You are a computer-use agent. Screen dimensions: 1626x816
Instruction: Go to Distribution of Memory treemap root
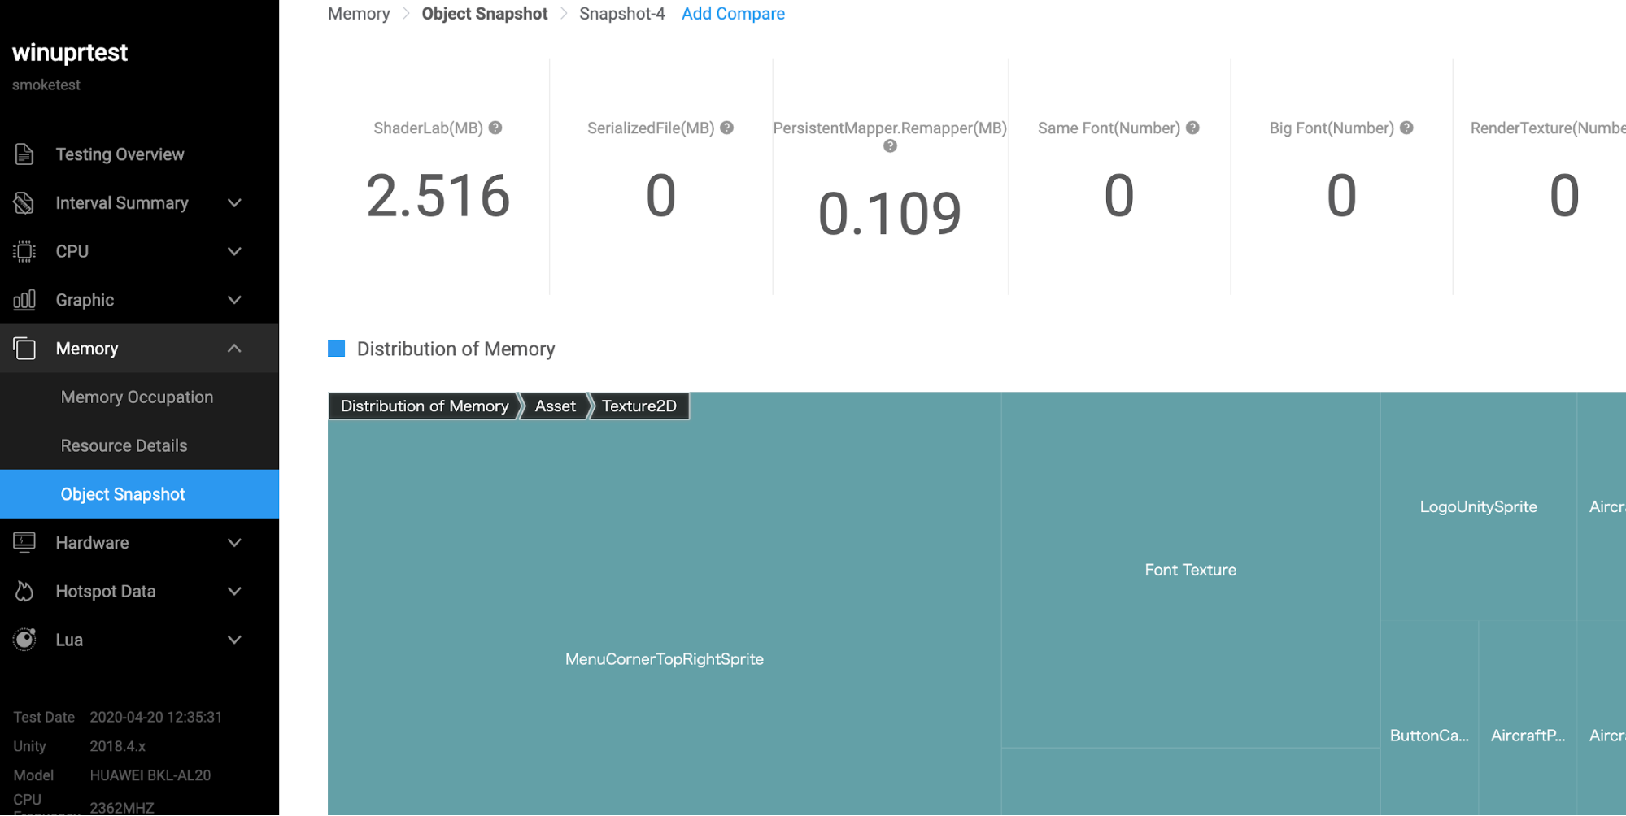[425, 406]
